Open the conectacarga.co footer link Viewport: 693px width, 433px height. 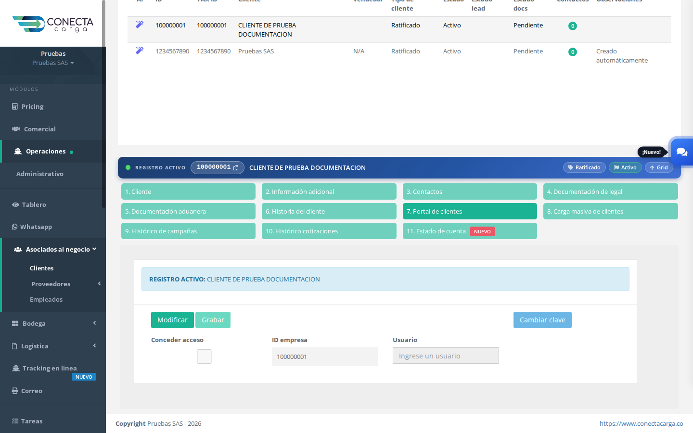coord(642,423)
